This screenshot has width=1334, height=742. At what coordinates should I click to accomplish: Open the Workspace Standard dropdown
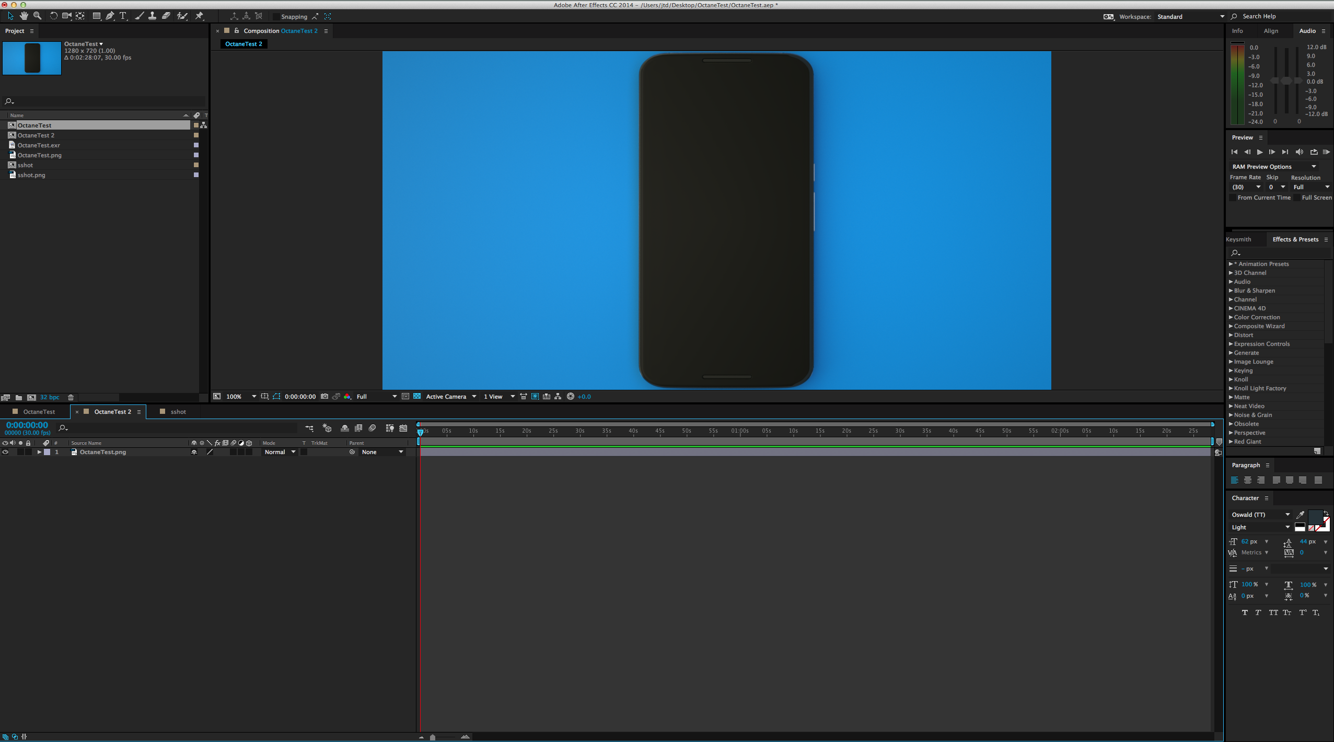click(x=1190, y=17)
